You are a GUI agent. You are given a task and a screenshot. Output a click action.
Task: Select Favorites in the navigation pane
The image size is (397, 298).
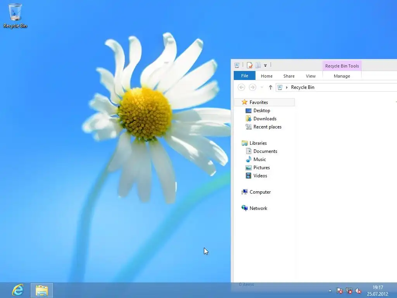click(x=264, y=102)
